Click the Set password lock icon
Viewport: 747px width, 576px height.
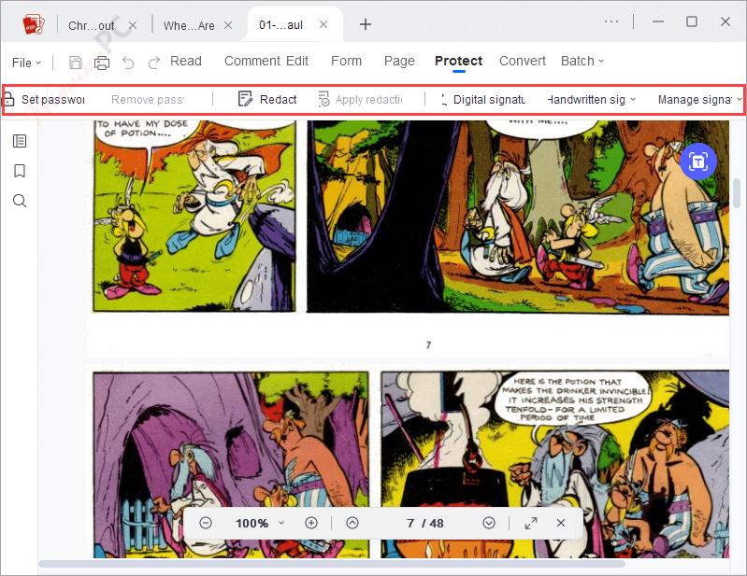(x=8, y=99)
